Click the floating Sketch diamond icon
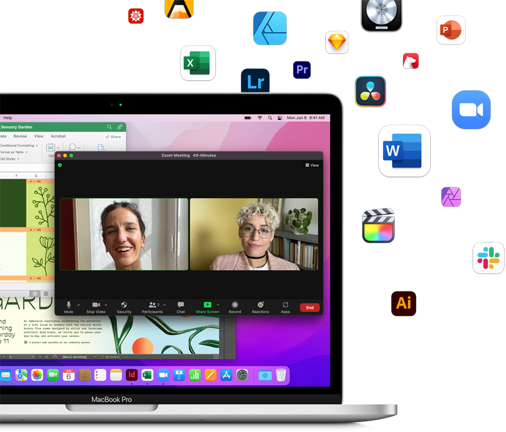This screenshot has width=506, height=432. click(337, 42)
